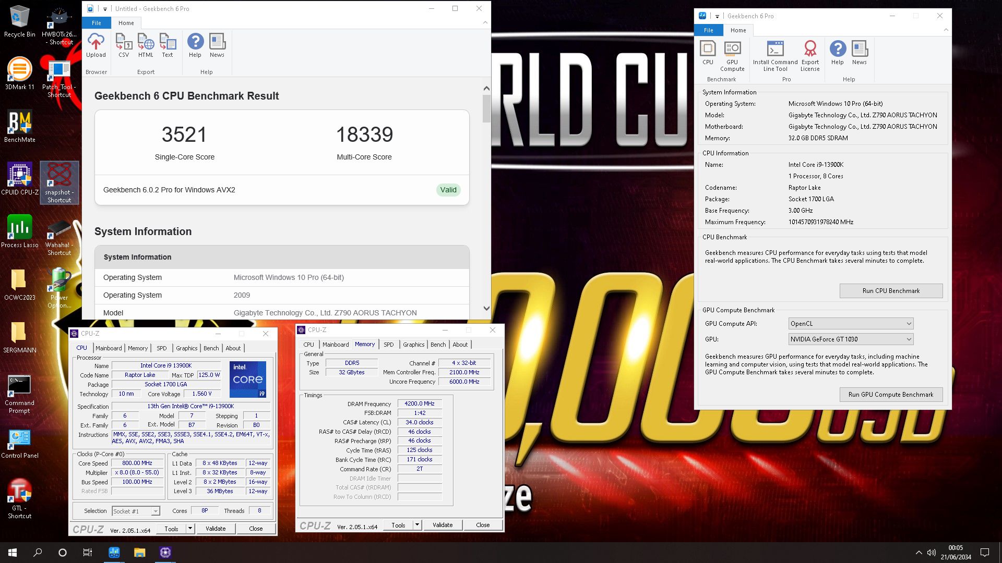The width and height of the screenshot is (1002, 563).
Task: Open About tab in CPU-Z Memory window
Action: tap(460, 345)
